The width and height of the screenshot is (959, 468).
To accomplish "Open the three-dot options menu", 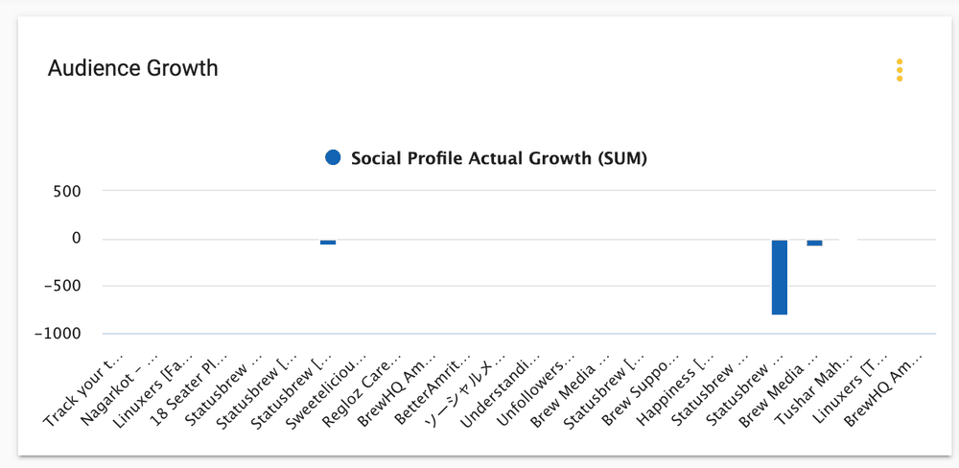I will [x=900, y=70].
